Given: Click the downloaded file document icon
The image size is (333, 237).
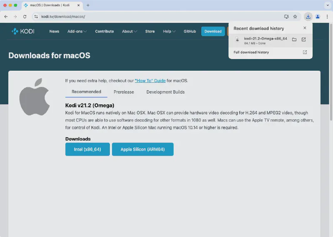Looking at the screenshot, I should pos(237,39).
